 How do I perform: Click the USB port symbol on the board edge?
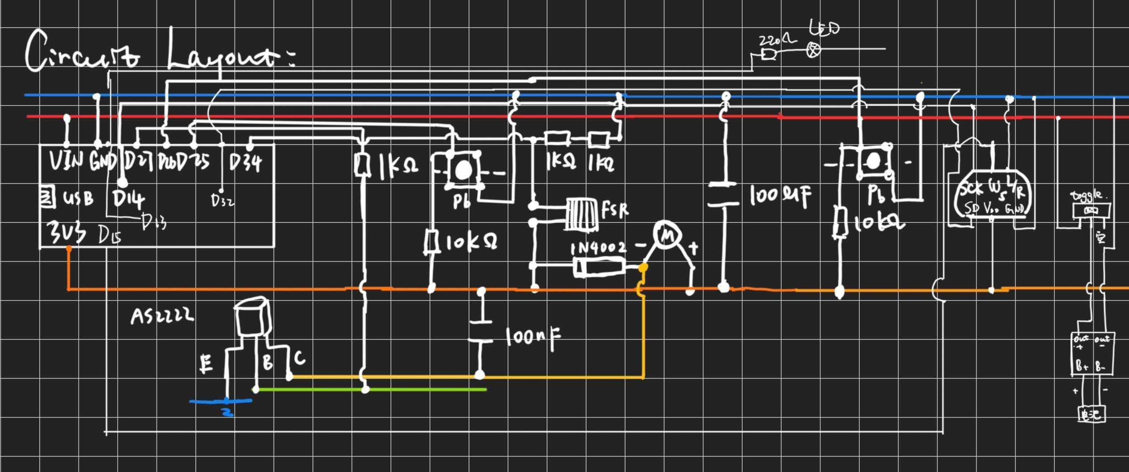48,197
